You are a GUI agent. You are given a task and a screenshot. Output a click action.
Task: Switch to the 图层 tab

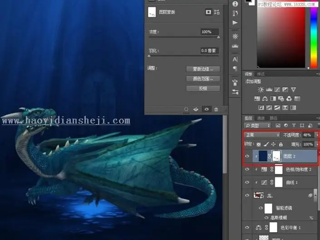pyautogui.click(x=248, y=118)
